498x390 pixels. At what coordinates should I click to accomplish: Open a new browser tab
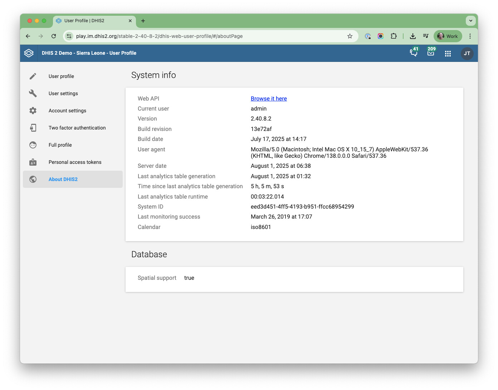point(143,21)
